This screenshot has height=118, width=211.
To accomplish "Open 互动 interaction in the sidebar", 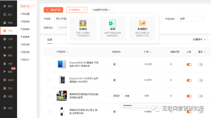I will click(8, 88).
